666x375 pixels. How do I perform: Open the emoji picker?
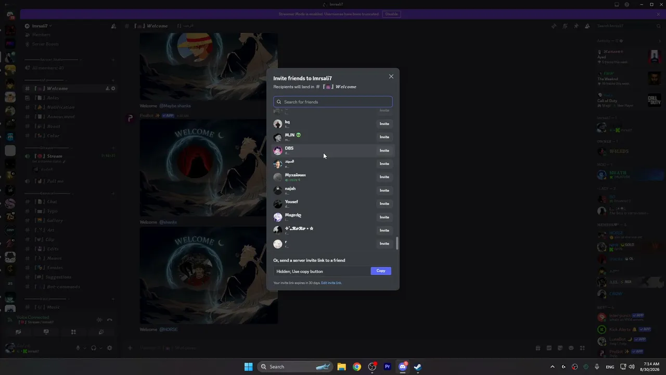point(571,348)
